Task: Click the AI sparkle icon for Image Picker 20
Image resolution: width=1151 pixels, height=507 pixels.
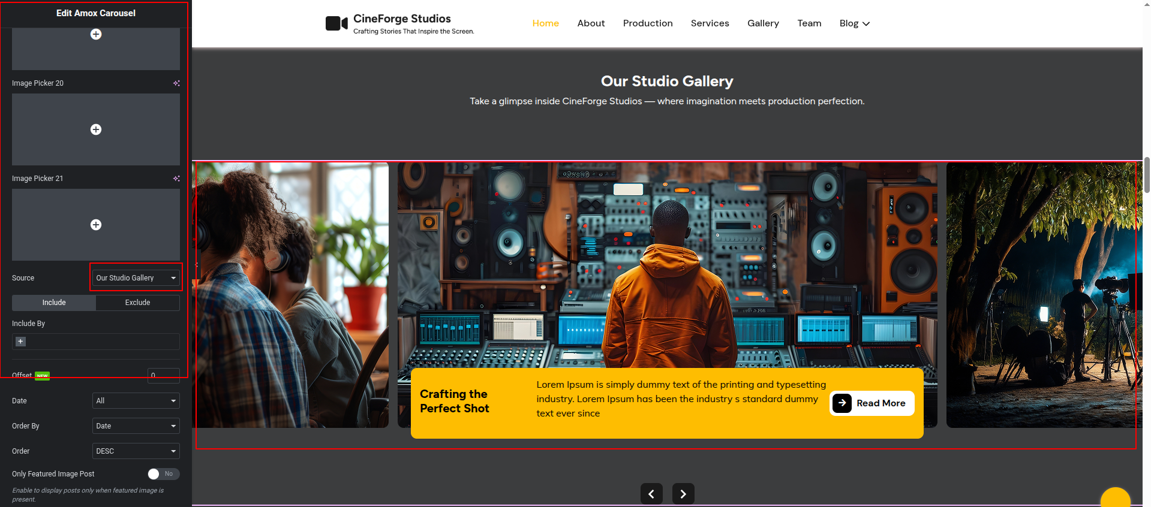Action: [x=176, y=83]
